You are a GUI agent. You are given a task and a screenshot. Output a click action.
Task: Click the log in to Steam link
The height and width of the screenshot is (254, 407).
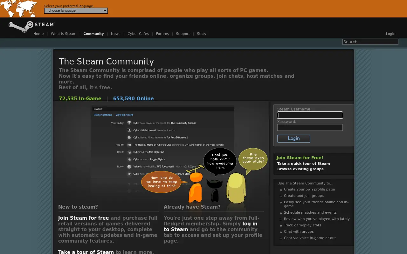[x=210, y=227]
